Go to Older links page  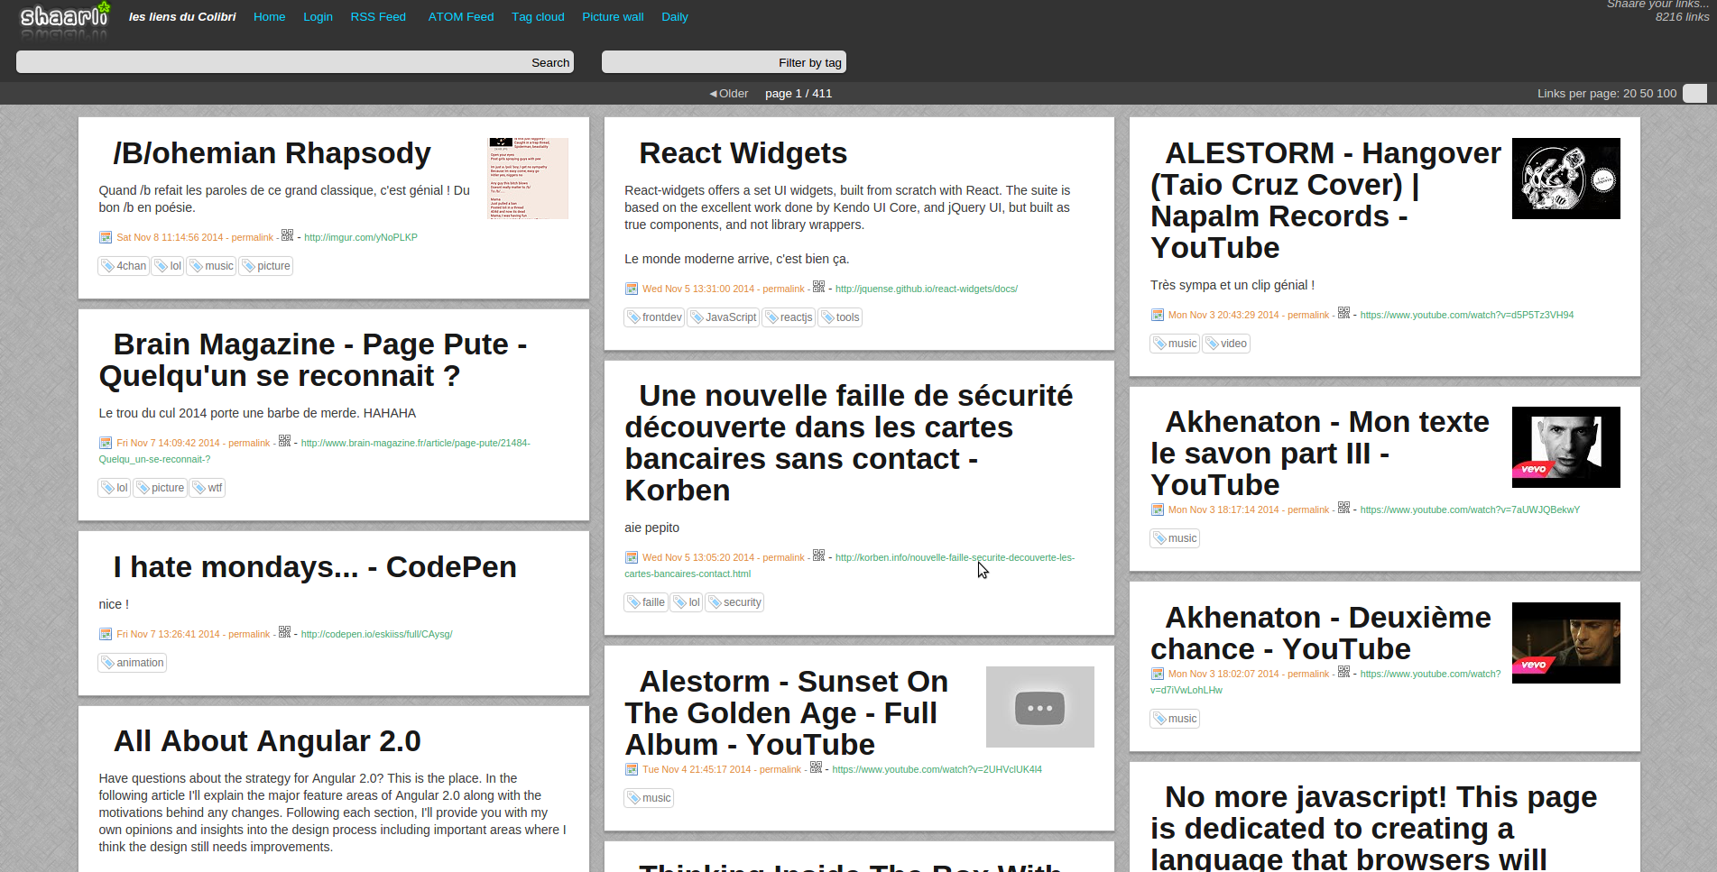click(729, 93)
